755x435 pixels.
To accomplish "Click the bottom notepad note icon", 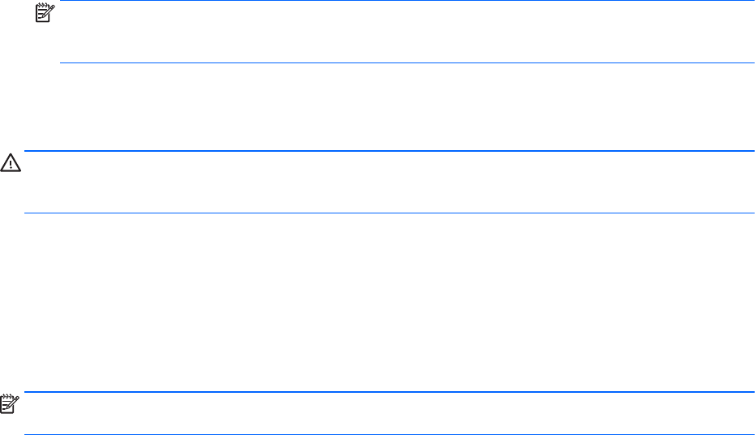I will pos(10,403).
